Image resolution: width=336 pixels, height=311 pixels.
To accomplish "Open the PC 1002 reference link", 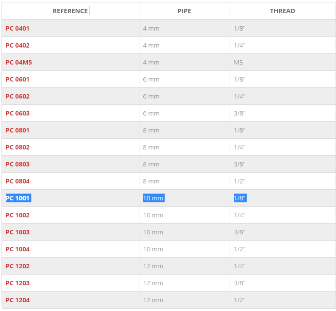I will 18,215.
